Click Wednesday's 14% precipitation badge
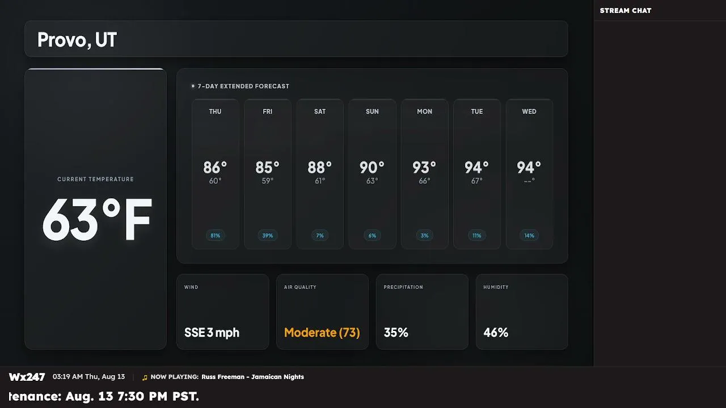Viewport: 726px width, 408px height. tap(529, 235)
